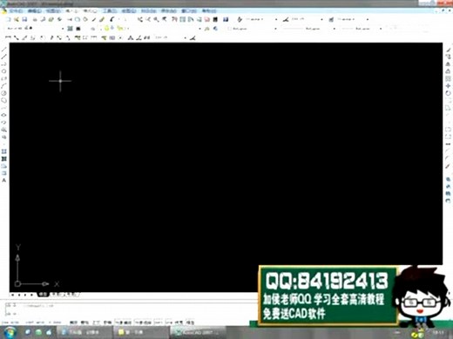Screen dimensions: 453x339
Task: Toggle 极轴 (Polar) in status bar
Action: click(x=107, y=322)
